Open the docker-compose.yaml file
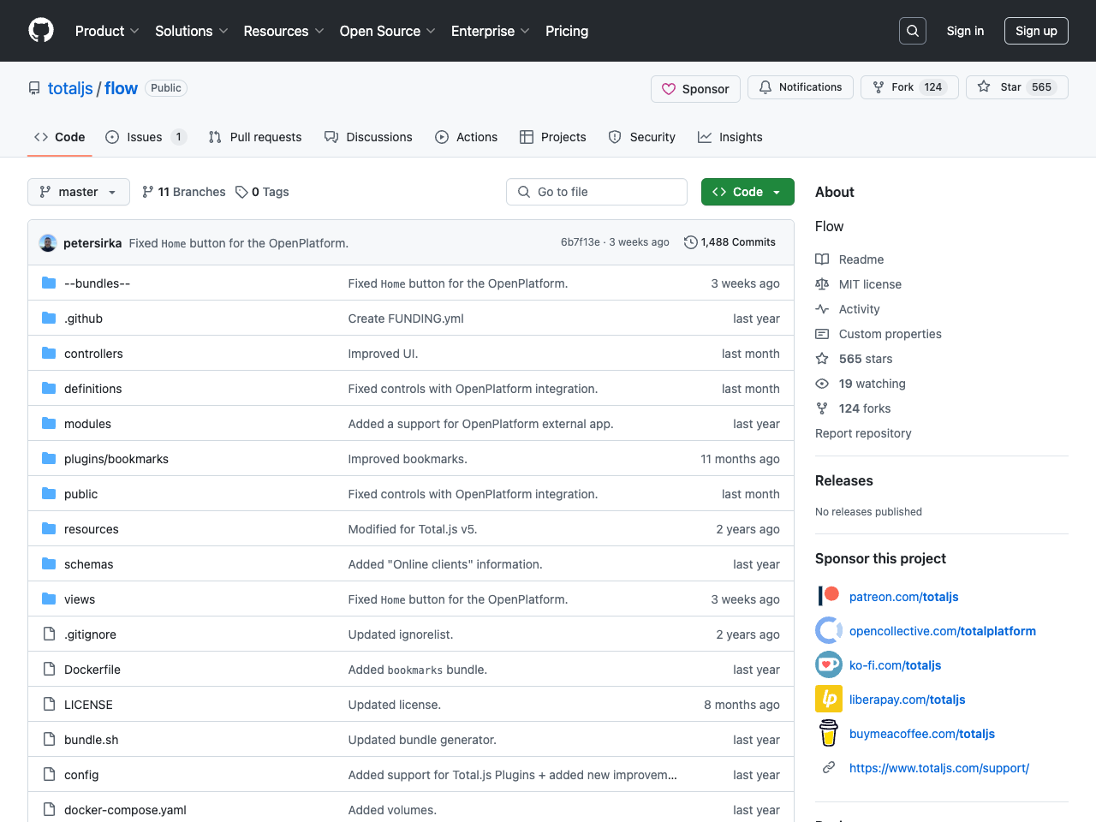The height and width of the screenshot is (822, 1096). [x=125, y=810]
